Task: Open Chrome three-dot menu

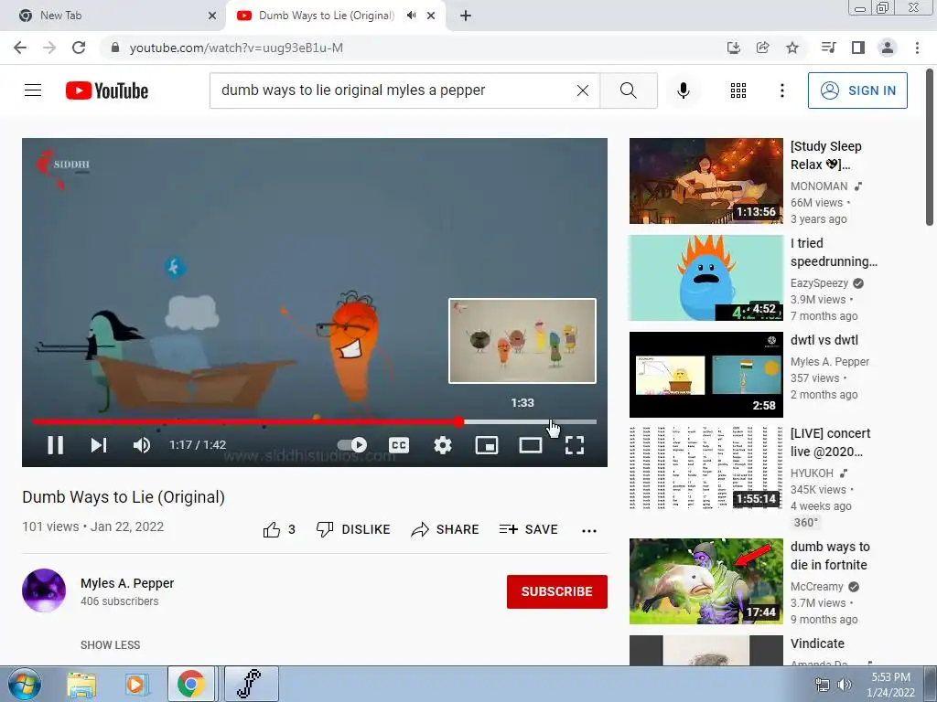Action: [917, 48]
